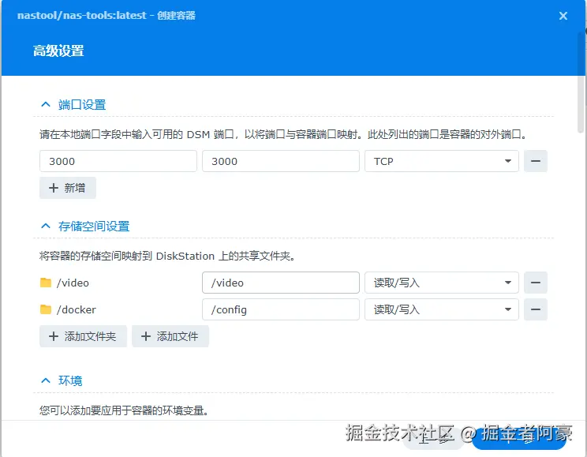Close the create container dialog
587x457 pixels.
(563, 16)
